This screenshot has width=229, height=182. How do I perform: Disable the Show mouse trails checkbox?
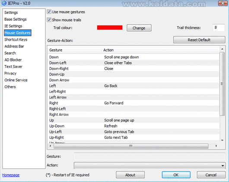pyautogui.click(x=49, y=20)
